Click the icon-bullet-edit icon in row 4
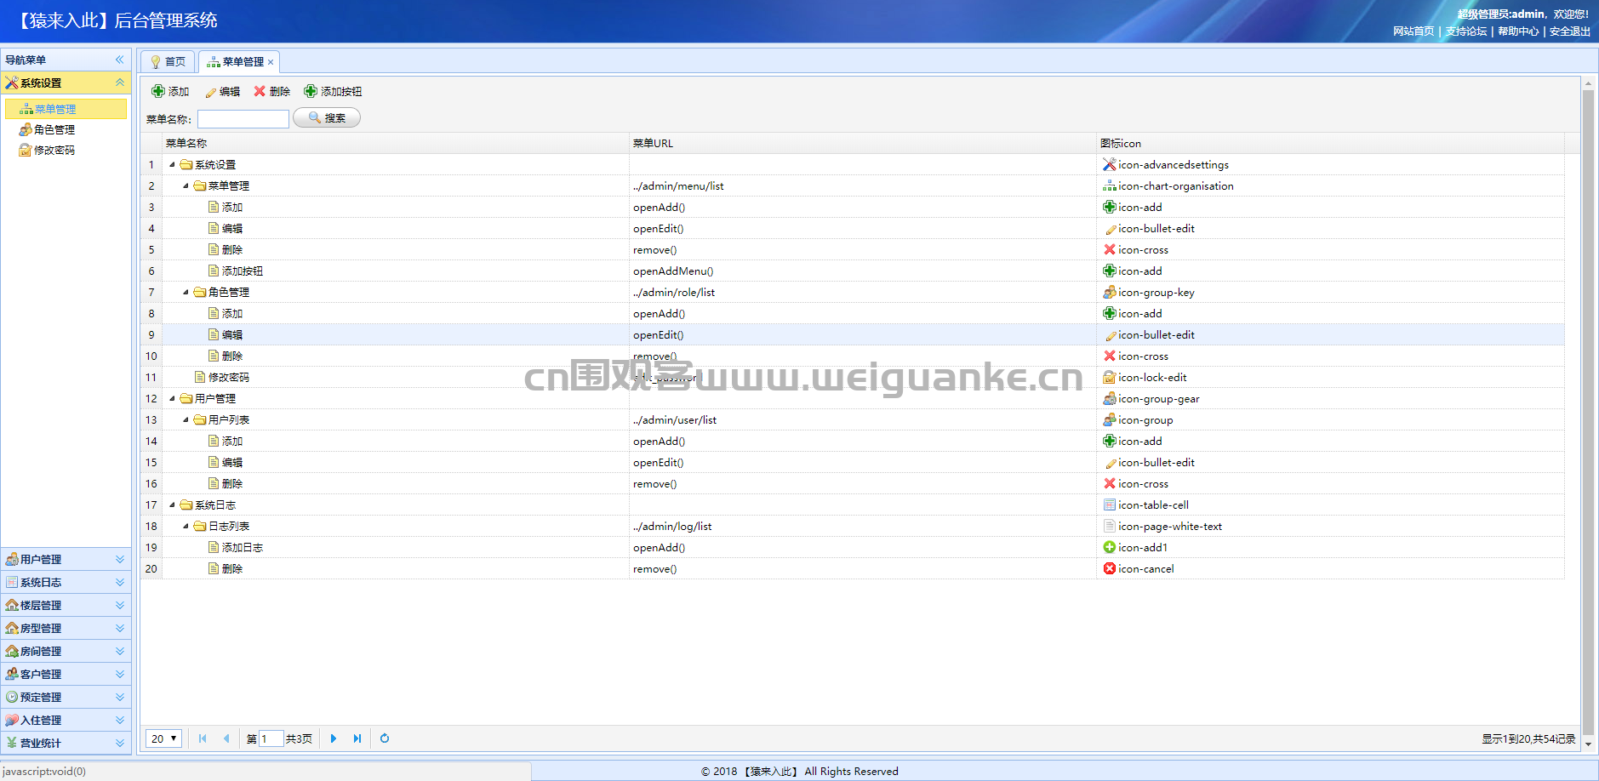Image resolution: width=1599 pixels, height=781 pixels. coord(1110,228)
